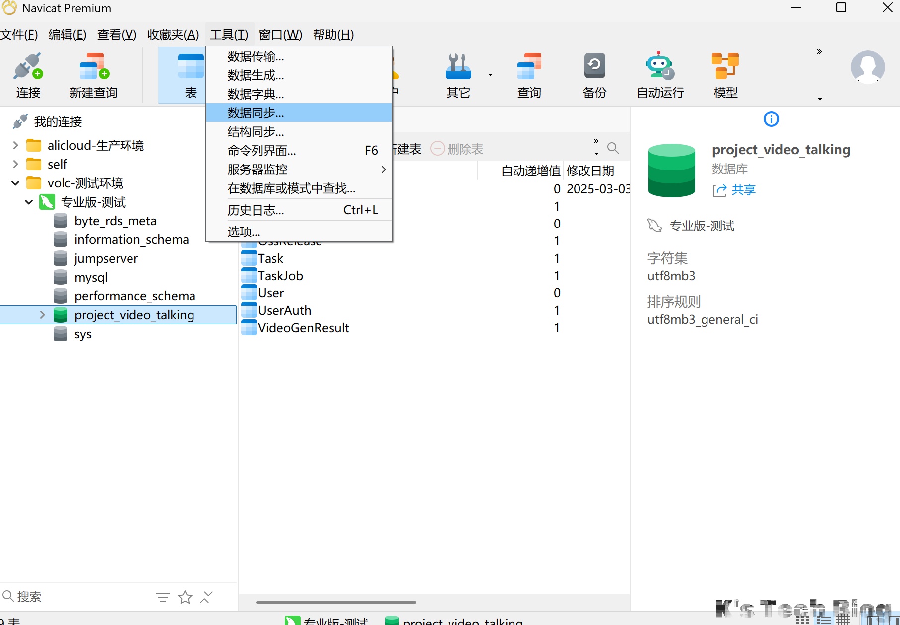The height and width of the screenshot is (625, 900).
Task: Open the Others dropdown arrow
Action: click(x=490, y=75)
